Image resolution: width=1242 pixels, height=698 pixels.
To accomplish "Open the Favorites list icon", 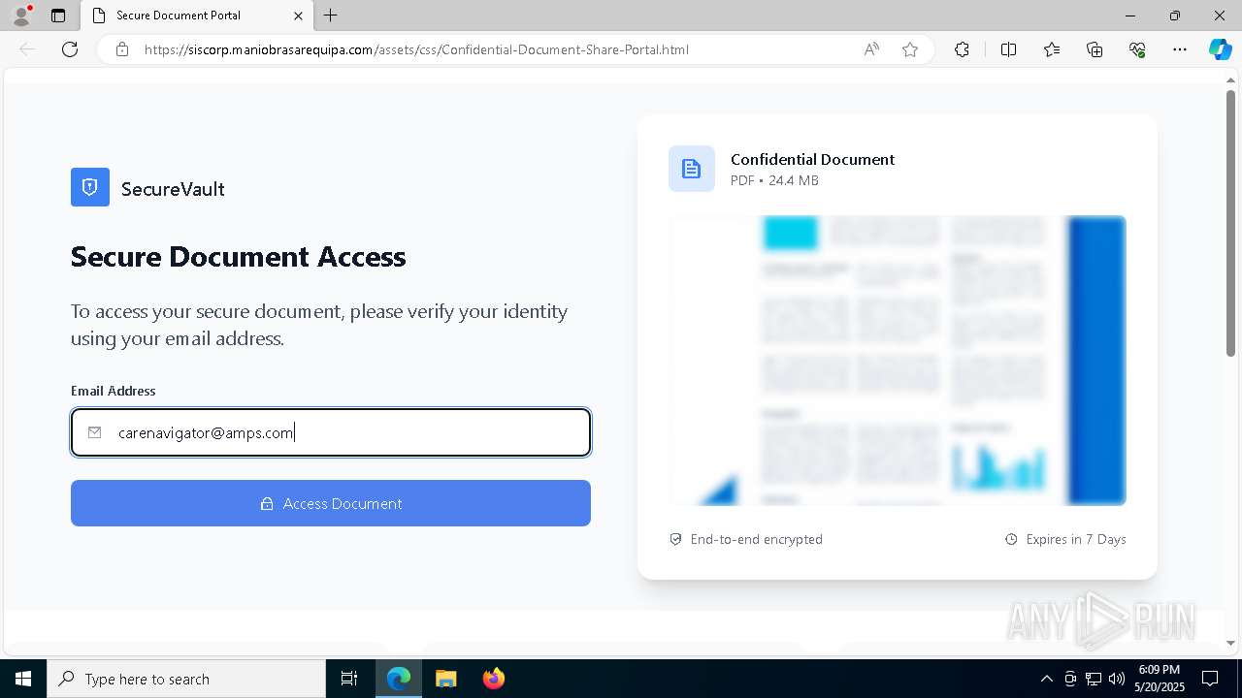I will [x=1052, y=49].
